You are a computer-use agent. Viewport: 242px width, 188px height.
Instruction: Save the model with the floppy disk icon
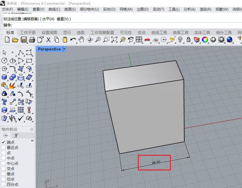pos(23,40)
